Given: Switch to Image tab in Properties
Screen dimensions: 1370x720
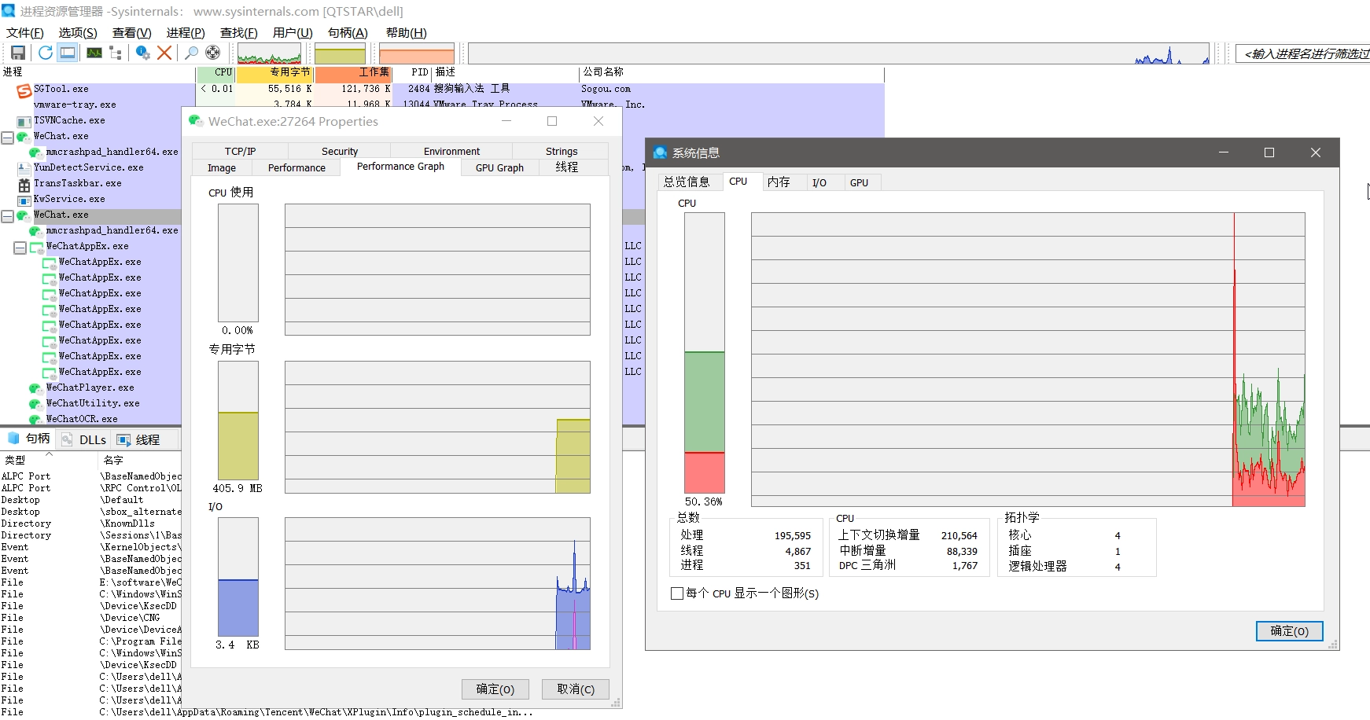Looking at the screenshot, I should [222, 167].
